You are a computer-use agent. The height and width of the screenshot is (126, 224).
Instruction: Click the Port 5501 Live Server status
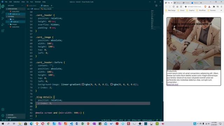[x=136, y=120]
